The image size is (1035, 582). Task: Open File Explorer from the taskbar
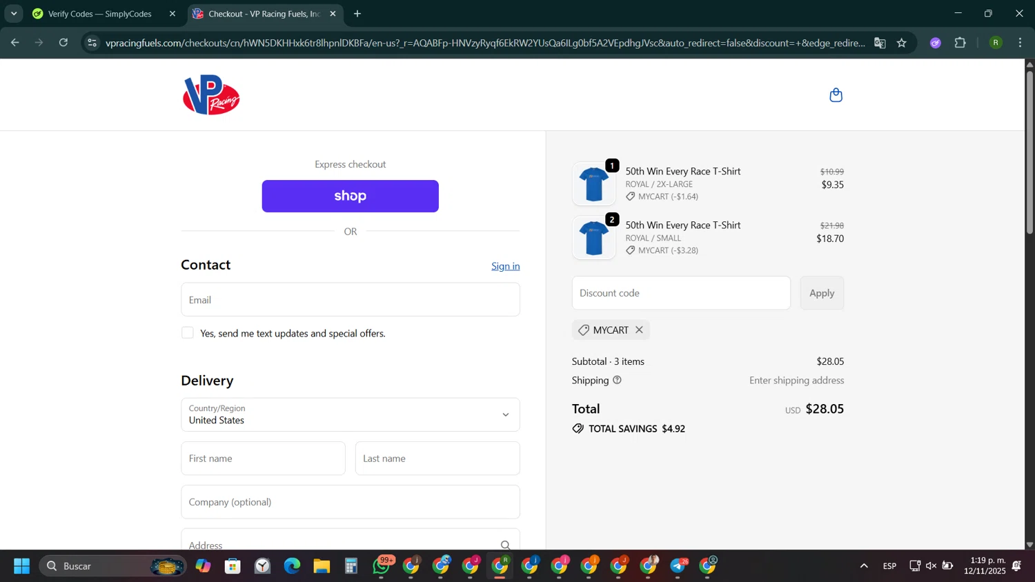pos(322,566)
